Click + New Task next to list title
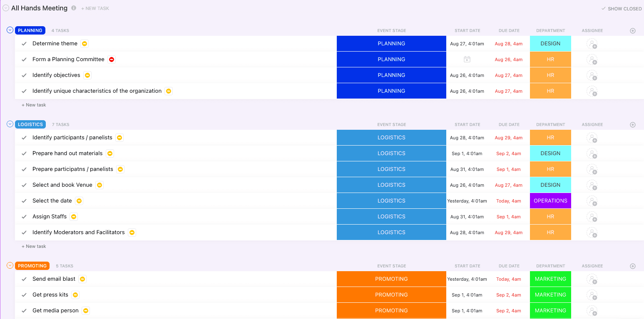Image resolution: width=644 pixels, height=319 pixels. [95, 8]
